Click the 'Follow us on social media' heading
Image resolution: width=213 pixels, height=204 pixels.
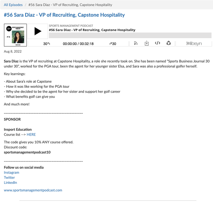[24, 168]
